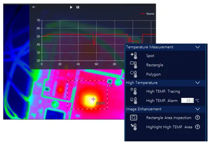The height and width of the screenshot is (144, 209).
Task: Select the Rectangle thermometer icon
Action: coord(134,65)
